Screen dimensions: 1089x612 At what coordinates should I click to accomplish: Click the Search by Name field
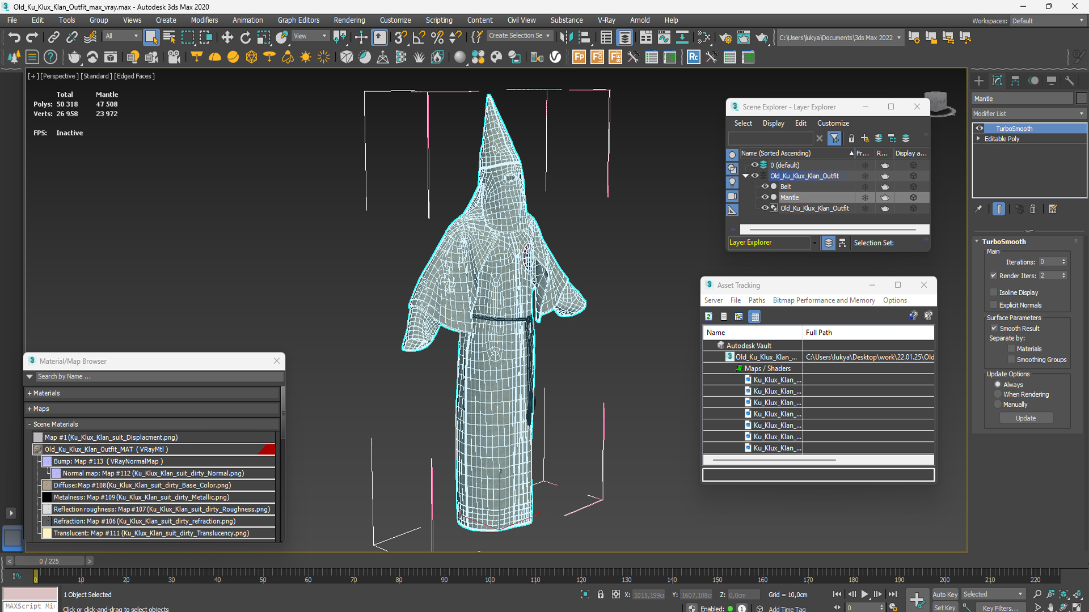tap(159, 376)
